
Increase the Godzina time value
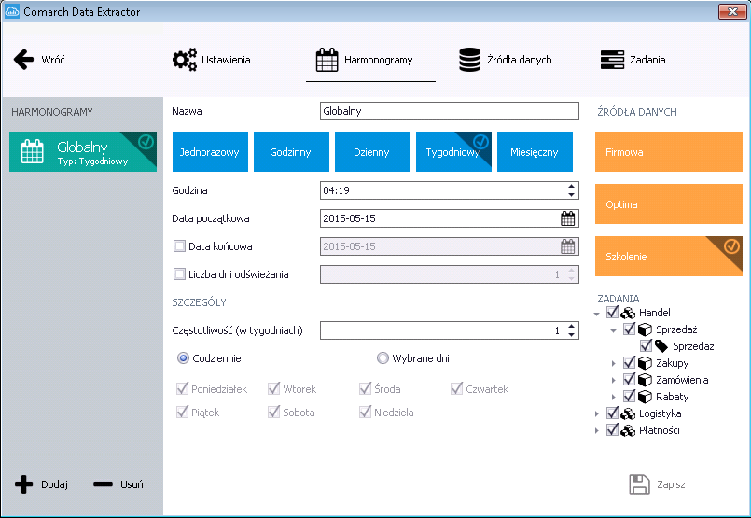tap(571, 187)
